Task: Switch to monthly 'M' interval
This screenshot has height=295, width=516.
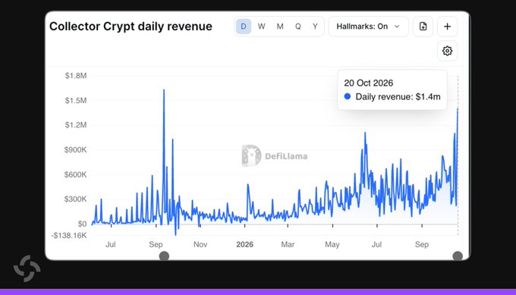Action: pos(280,27)
